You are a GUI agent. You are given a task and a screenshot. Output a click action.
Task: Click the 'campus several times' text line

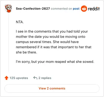47,42
